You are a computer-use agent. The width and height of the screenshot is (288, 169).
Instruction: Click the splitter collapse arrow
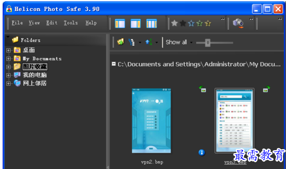point(108,167)
